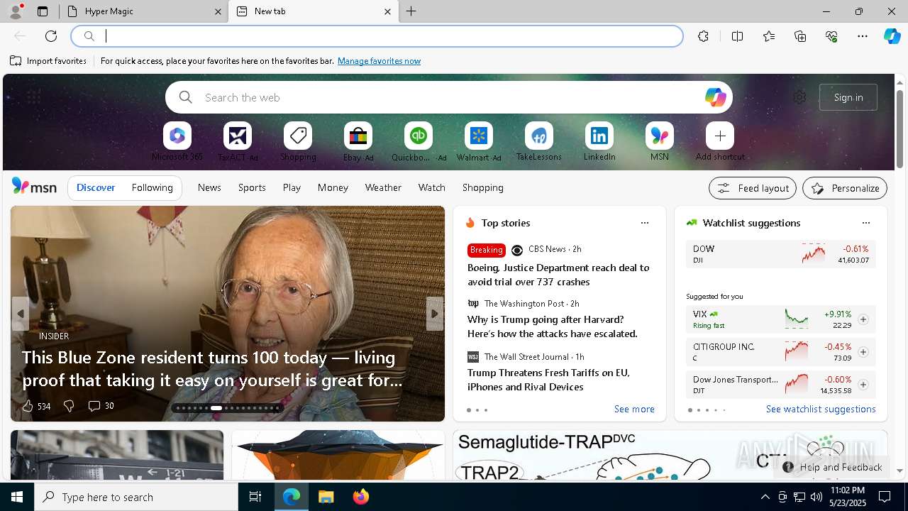Open Collections icon in toolbar
The width and height of the screenshot is (908, 511).
coord(800,36)
